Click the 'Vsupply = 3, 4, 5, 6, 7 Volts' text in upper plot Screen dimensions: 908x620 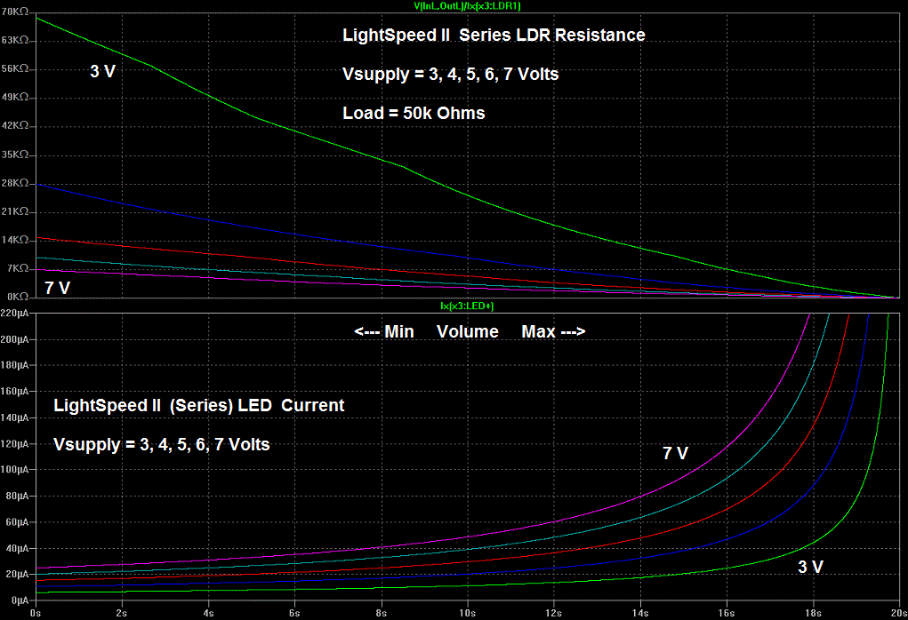[x=451, y=75]
